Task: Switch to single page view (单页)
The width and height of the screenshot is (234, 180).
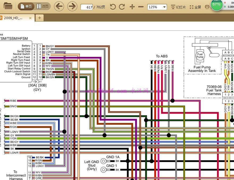Action: pos(26,6)
